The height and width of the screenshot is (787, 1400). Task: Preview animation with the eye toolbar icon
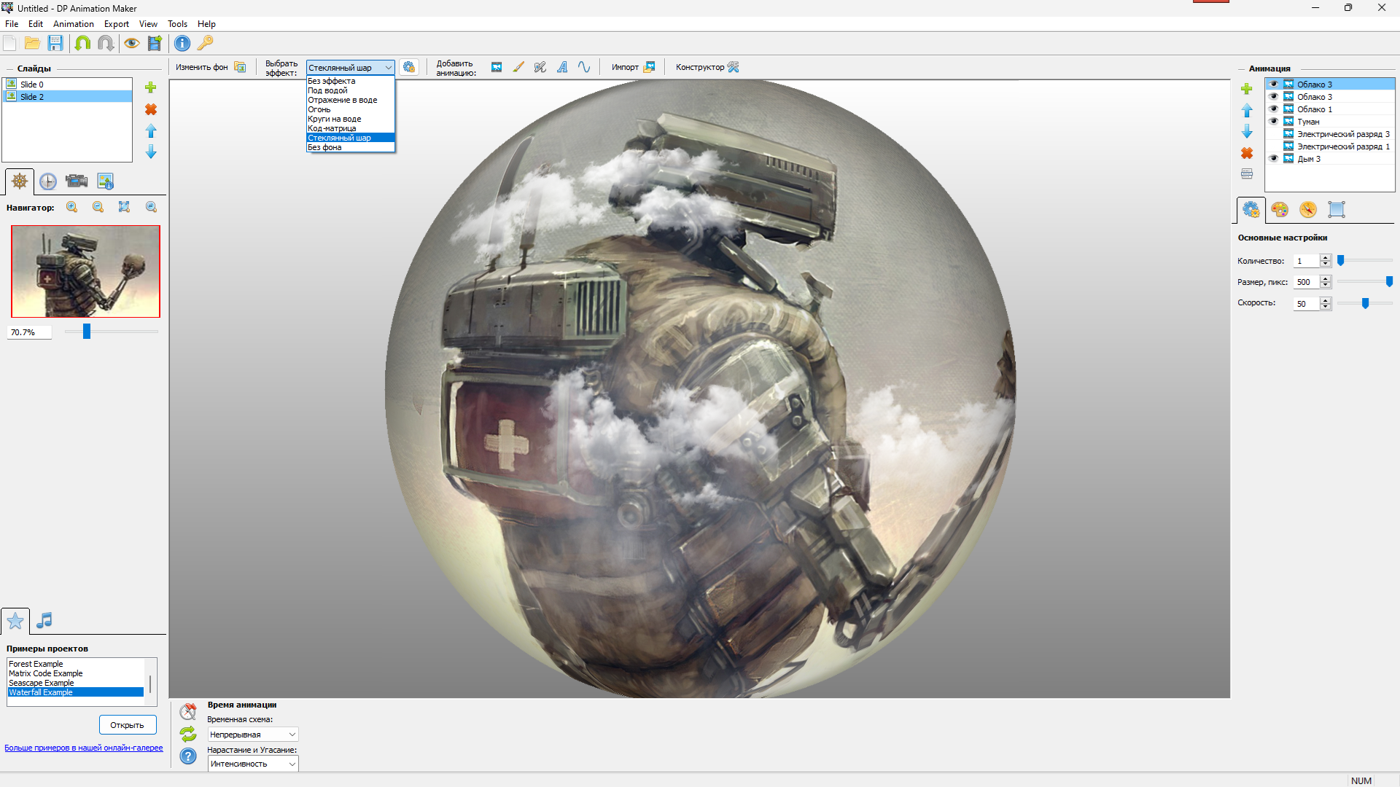pyautogui.click(x=131, y=44)
